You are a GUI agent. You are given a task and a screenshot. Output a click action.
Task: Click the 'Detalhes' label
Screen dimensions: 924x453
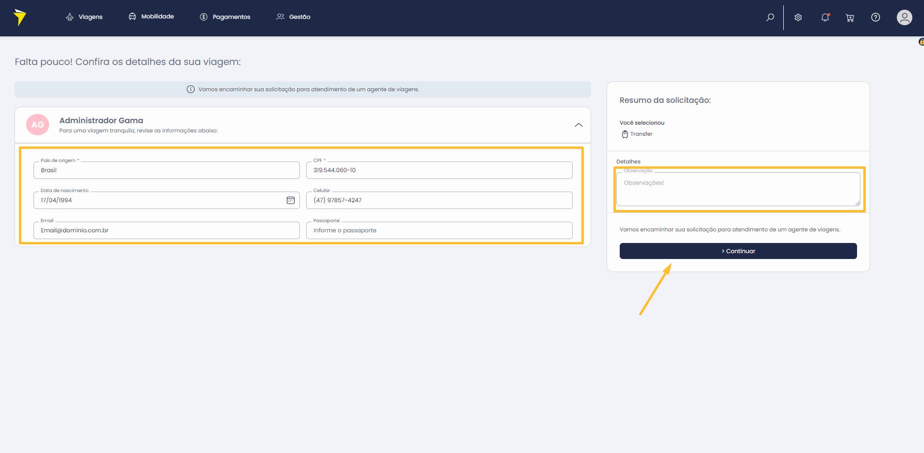pos(628,162)
